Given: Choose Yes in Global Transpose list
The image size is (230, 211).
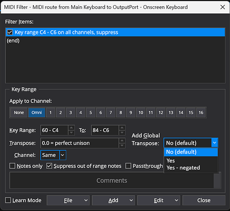Looking at the screenshot, I should (170, 161).
